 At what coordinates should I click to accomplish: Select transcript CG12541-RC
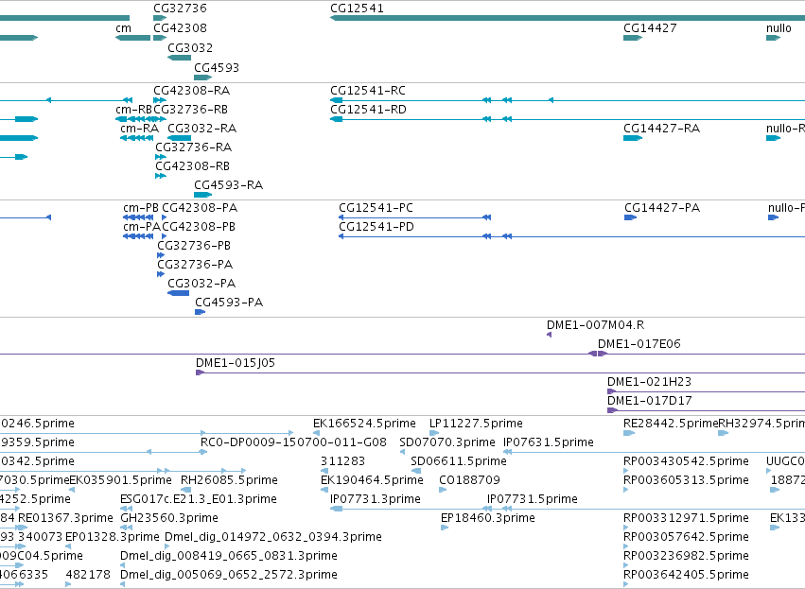pos(368,91)
